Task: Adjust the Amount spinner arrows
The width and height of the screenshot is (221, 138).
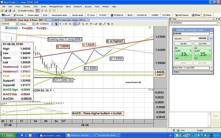Action: [208, 38]
